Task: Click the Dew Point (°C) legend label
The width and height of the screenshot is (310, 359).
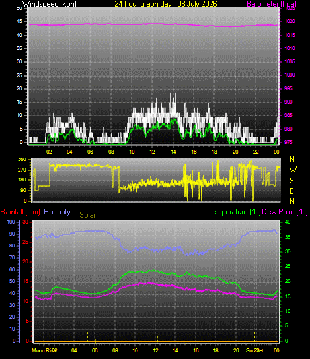Action: [x=285, y=212]
